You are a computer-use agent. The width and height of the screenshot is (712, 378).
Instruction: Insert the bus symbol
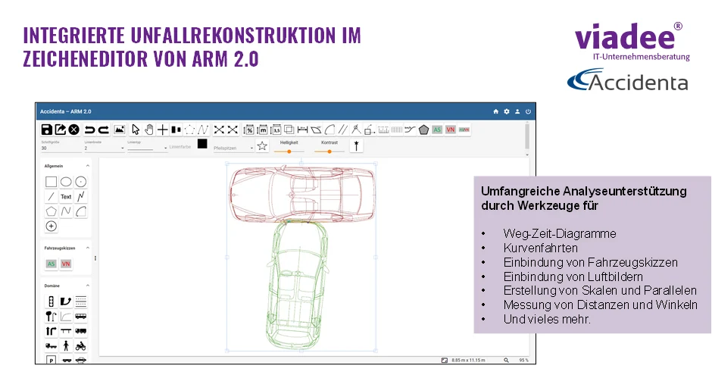pyautogui.click(x=81, y=316)
